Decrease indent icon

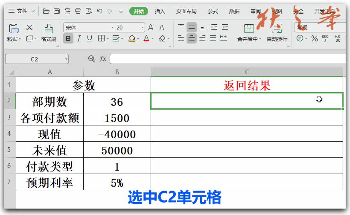[214, 27]
